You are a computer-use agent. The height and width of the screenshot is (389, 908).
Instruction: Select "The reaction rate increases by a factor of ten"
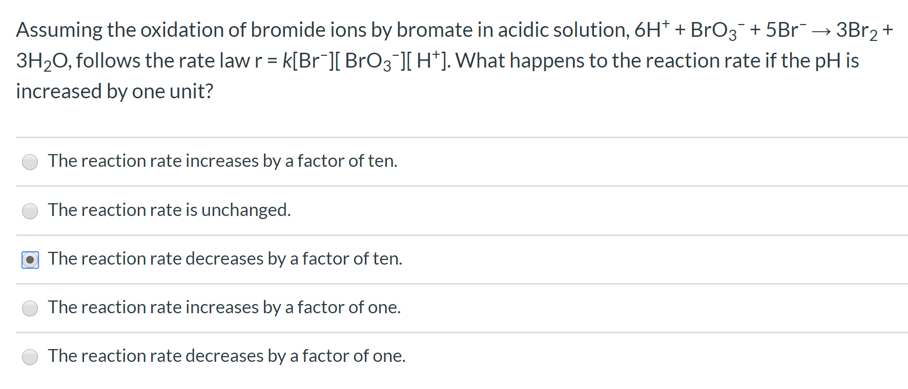[x=222, y=161]
